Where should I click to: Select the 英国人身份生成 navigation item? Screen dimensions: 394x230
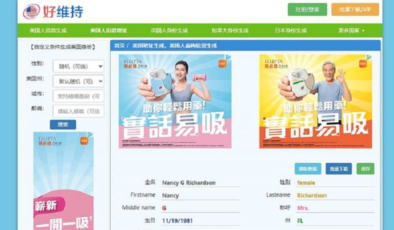click(x=169, y=30)
